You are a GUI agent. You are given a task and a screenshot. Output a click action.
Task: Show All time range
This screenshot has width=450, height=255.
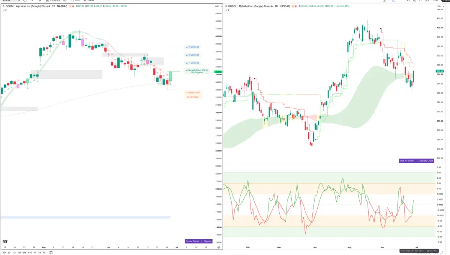pyautogui.click(x=44, y=253)
